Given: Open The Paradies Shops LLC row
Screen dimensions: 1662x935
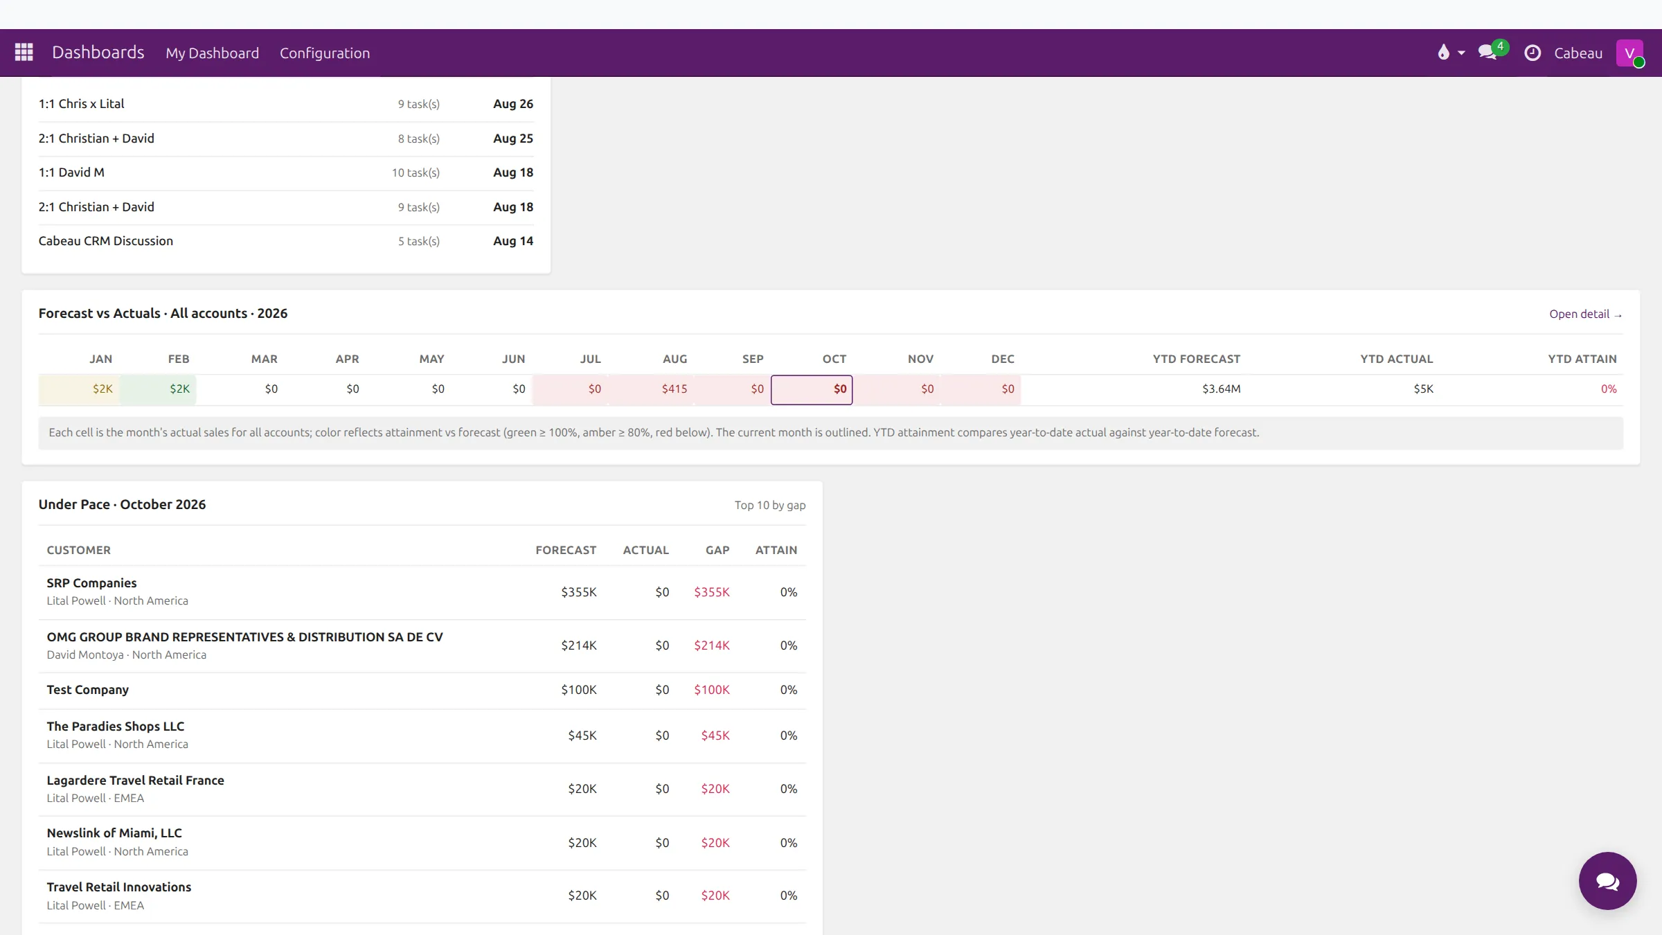Looking at the screenshot, I should coord(422,736).
